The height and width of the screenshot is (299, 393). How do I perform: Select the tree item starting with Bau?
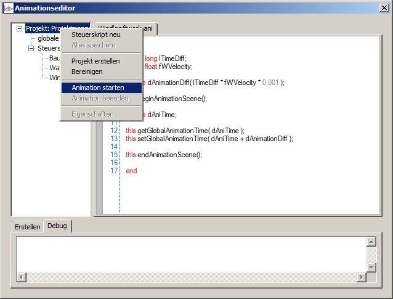click(x=54, y=58)
